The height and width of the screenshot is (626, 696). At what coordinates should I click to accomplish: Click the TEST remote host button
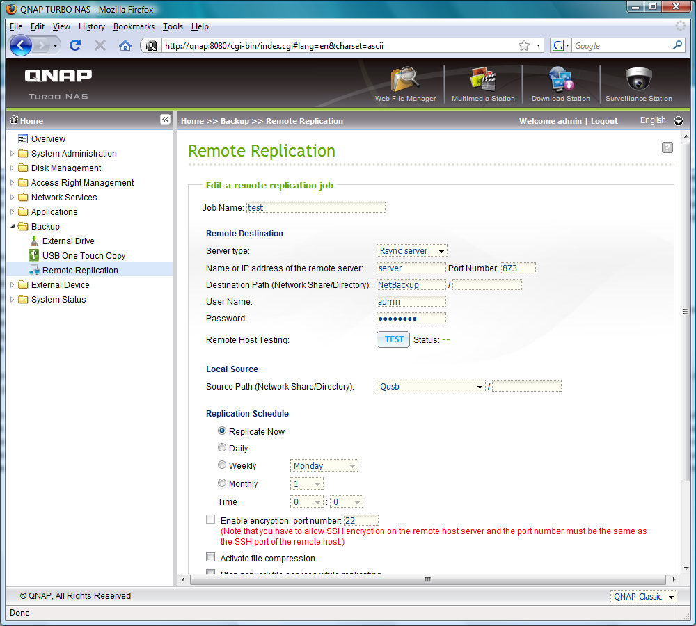point(393,339)
